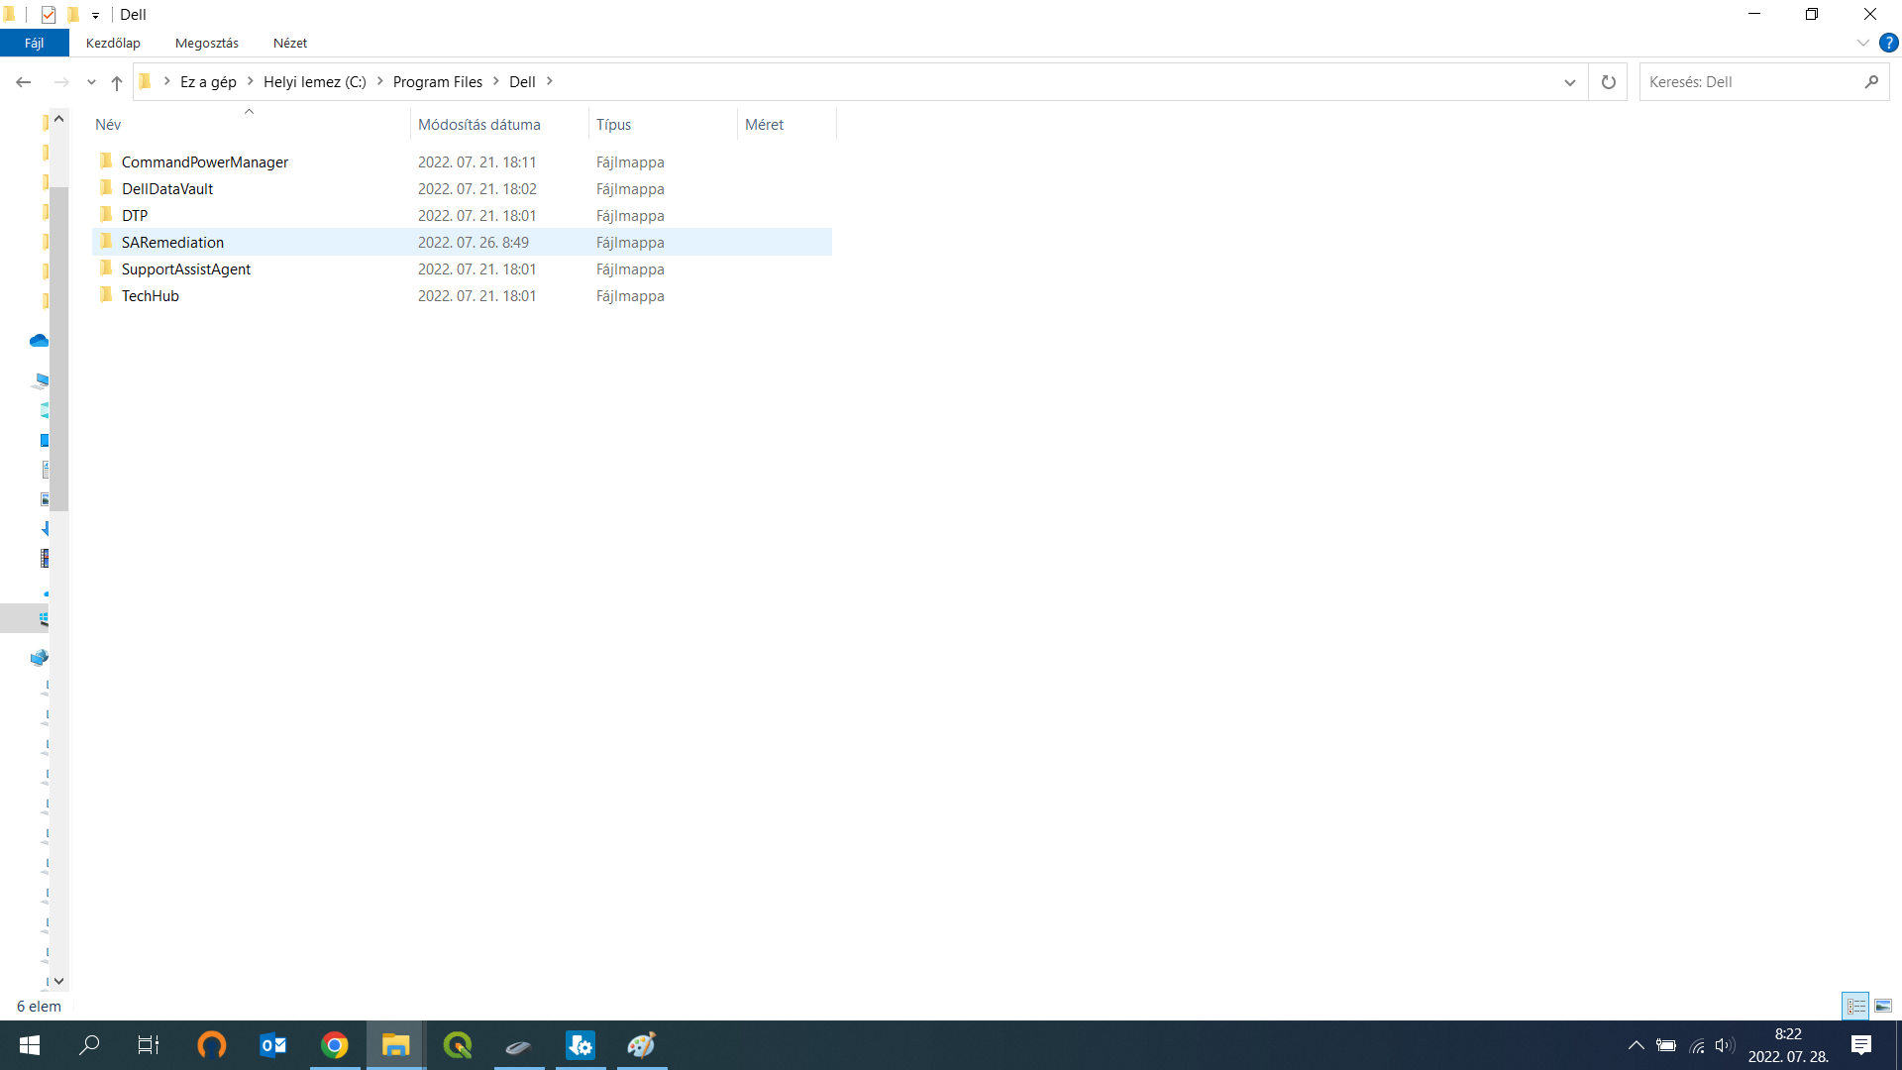Click 'Program Files' in the breadcrumb
This screenshot has width=1902, height=1070.
tap(438, 81)
